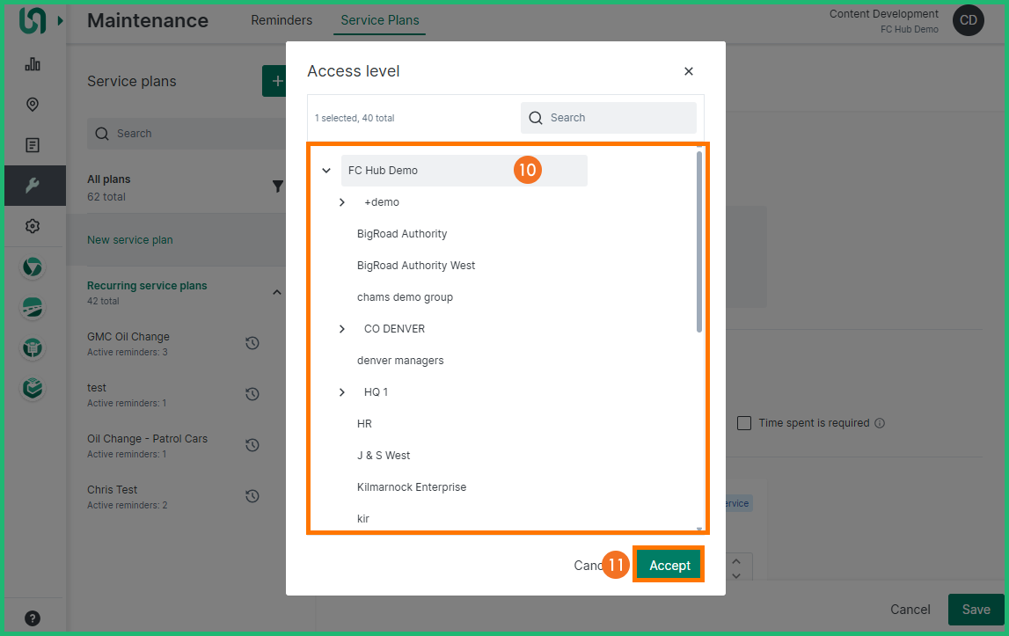Click the wrench Maintenance sidebar icon
1009x636 pixels.
pos(33,186)
